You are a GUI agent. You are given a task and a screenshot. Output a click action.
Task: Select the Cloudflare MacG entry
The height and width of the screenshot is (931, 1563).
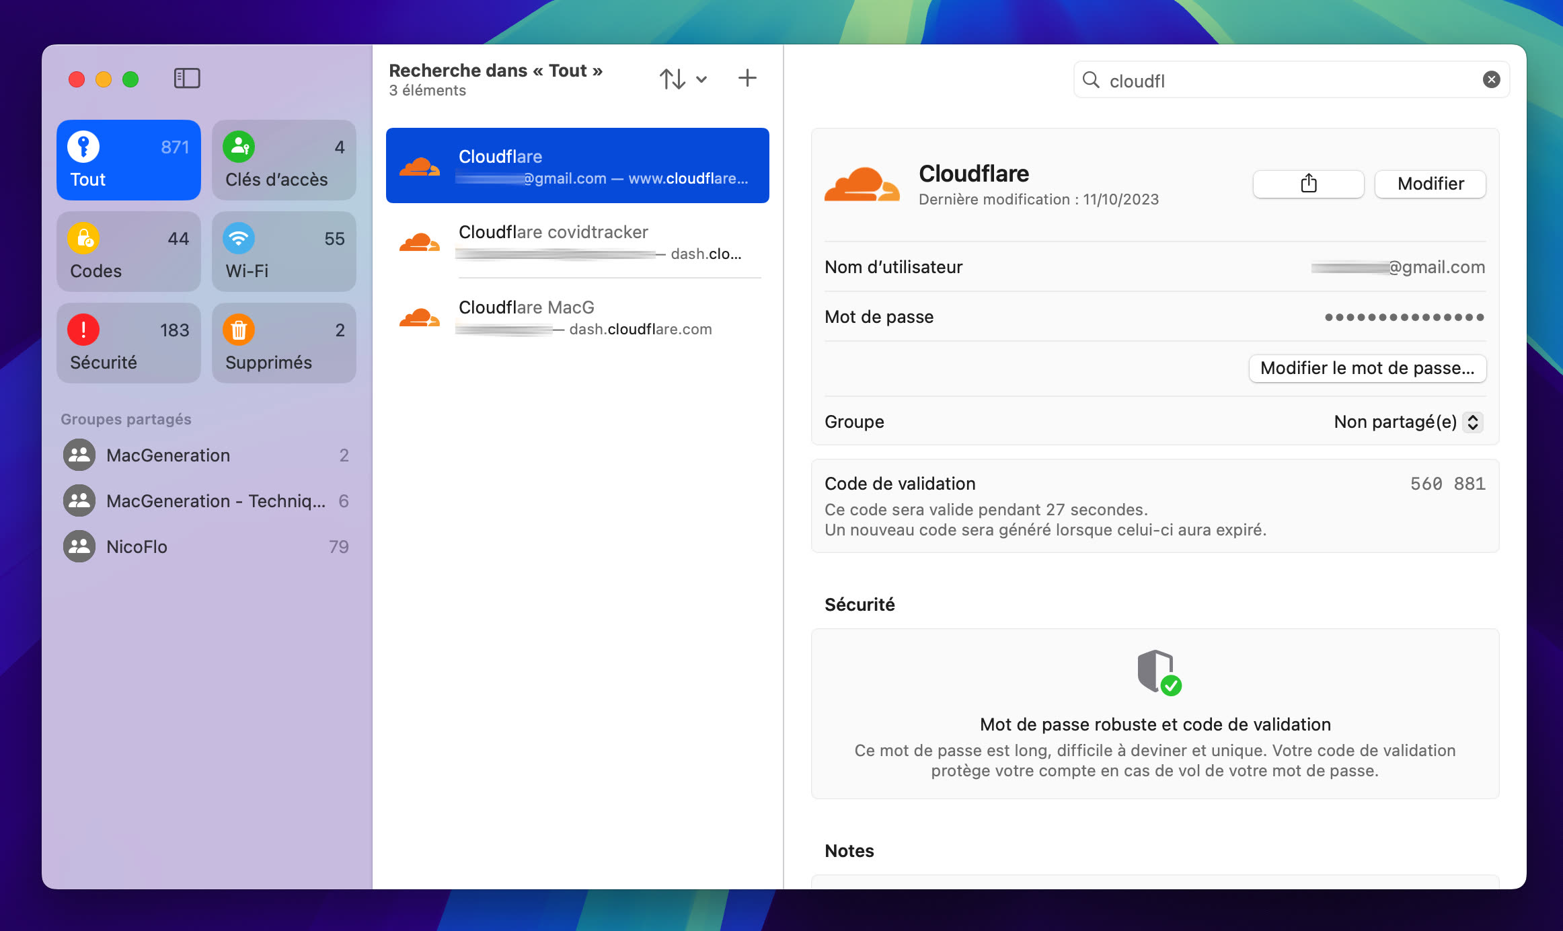tap(577, 317)
